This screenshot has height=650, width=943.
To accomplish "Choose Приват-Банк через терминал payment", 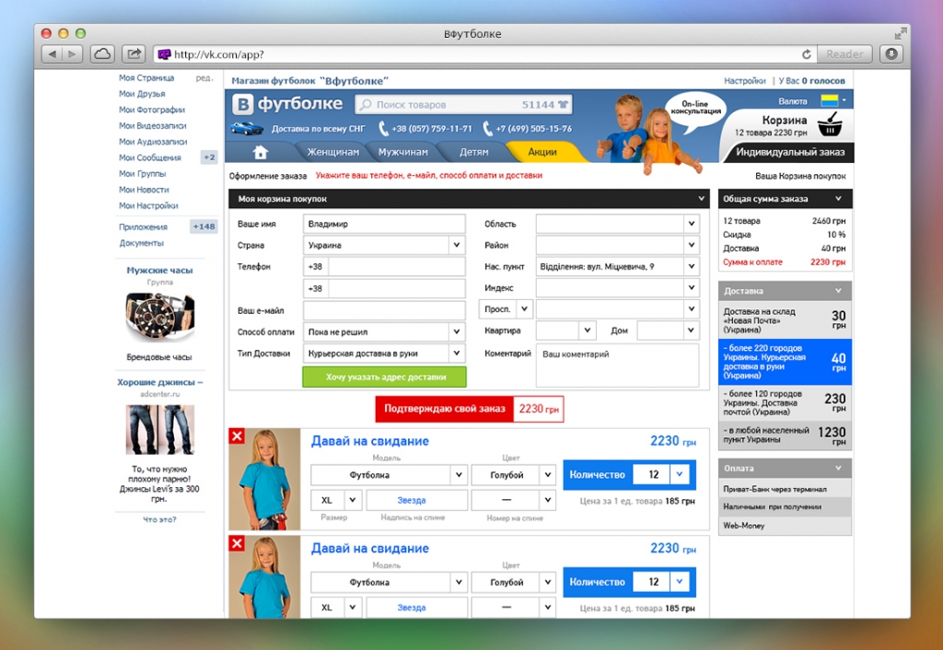I will (x=785, y=489).
